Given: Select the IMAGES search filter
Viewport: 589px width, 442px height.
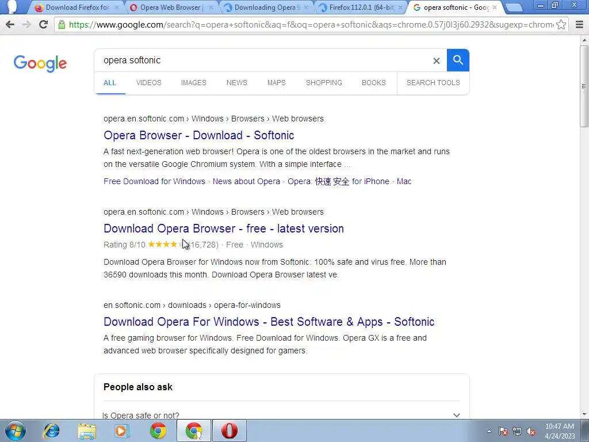Looking at the screenshot, I should click(193, 83).
